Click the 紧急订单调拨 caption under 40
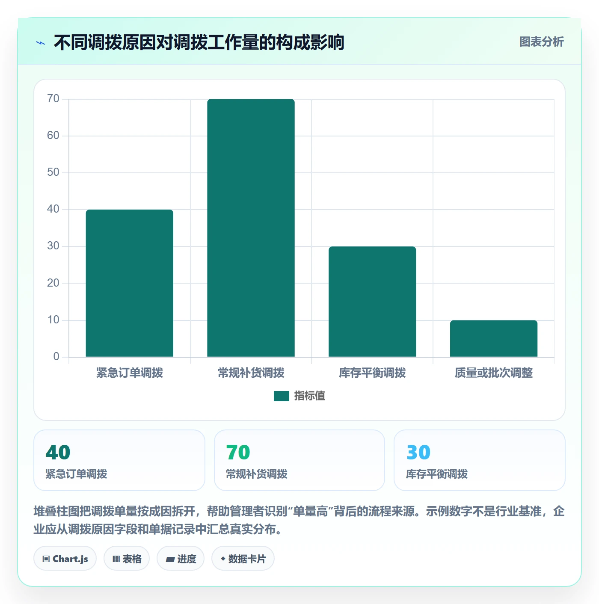 pos(76,474)
